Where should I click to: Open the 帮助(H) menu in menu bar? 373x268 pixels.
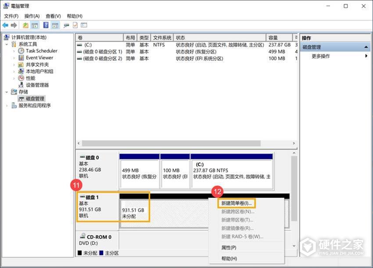pyautogui.click(x=75, y=16)
